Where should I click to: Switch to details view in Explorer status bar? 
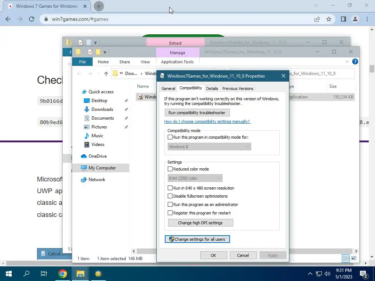coord(346,258)
